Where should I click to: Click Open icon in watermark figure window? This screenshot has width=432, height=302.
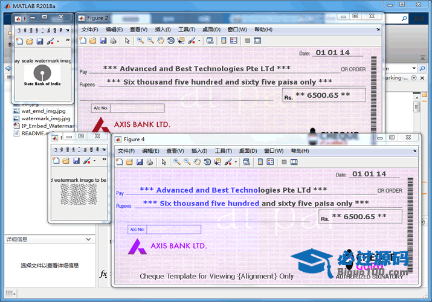coord(66,161)
